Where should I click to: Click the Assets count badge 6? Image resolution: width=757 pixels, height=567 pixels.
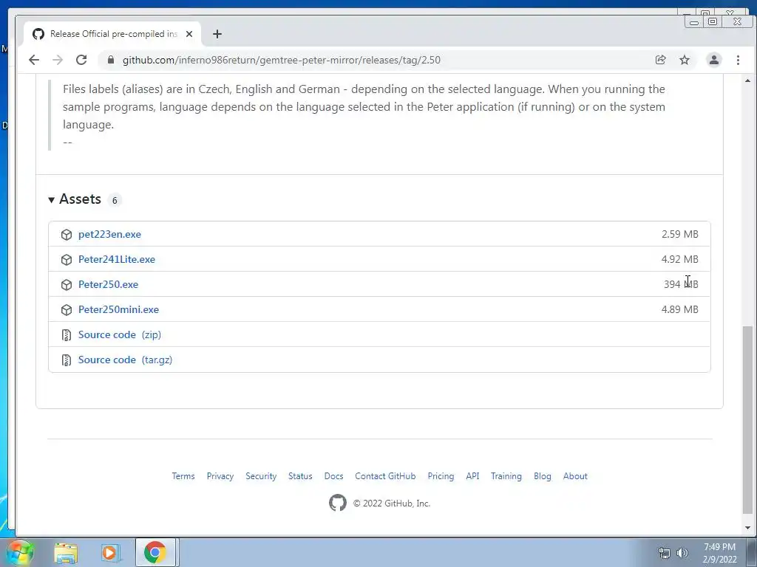click(115, 200)
